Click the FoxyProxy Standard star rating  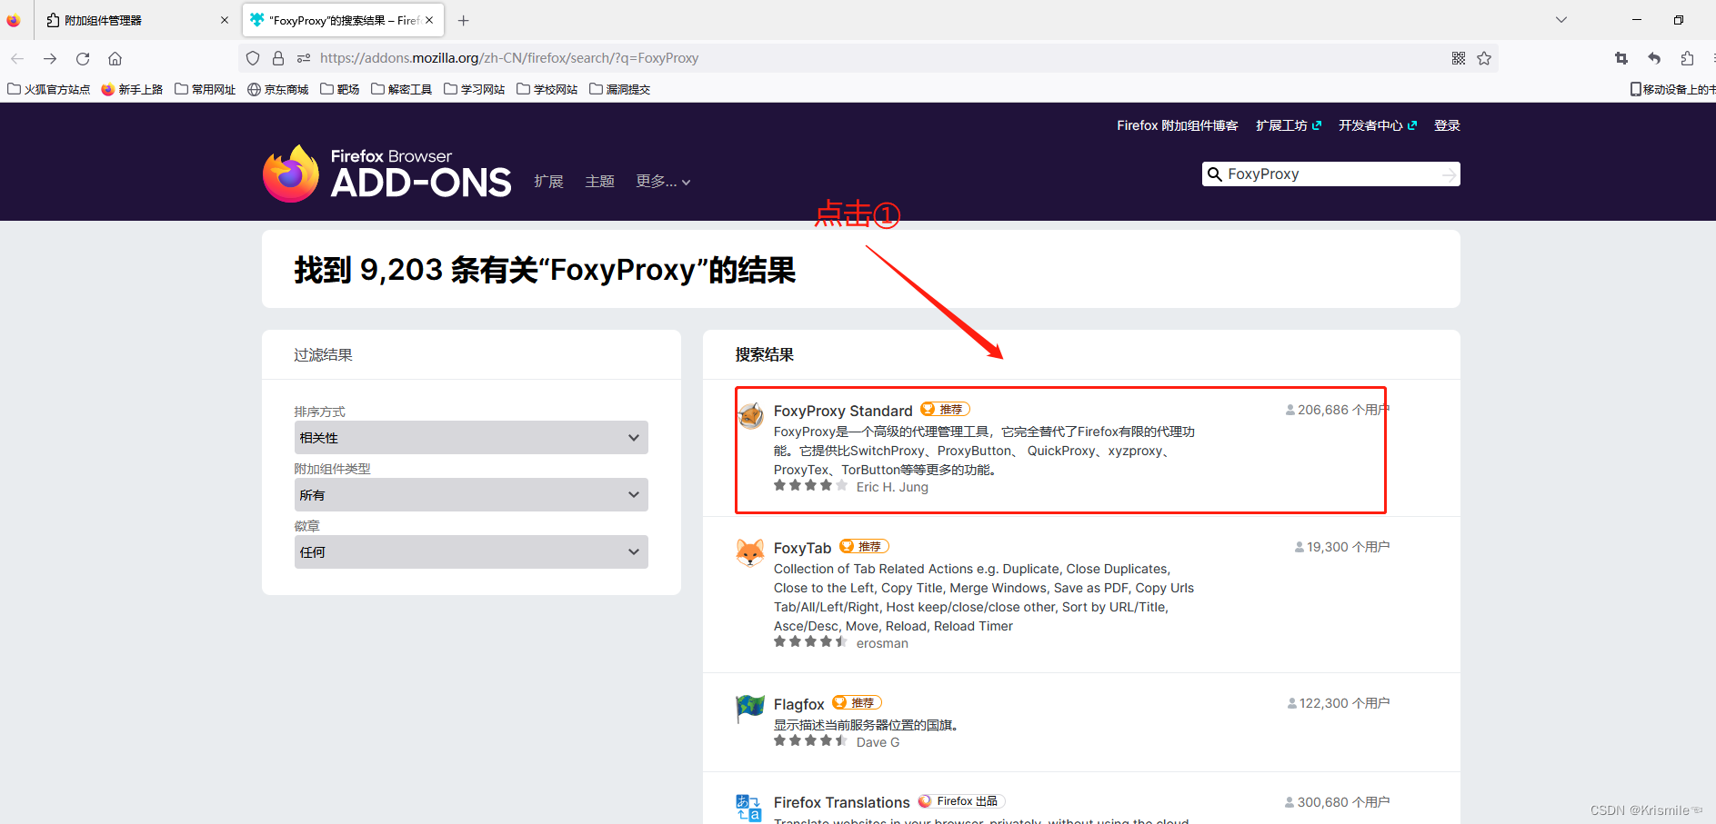click(x=810, y=486)
